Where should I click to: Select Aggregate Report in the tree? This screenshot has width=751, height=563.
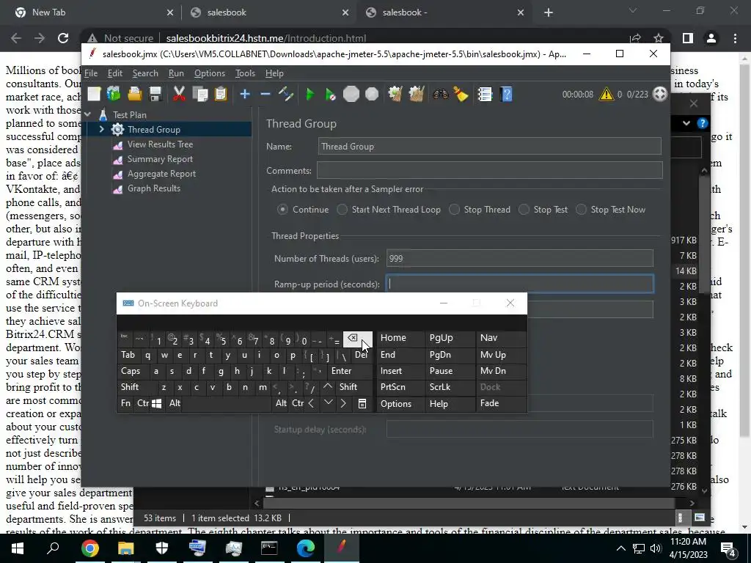[161, 174]
